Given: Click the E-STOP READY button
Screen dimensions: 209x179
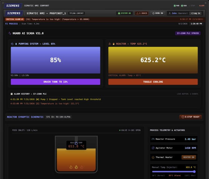Looking at the screenshot, I should click(x=190, y=117).
